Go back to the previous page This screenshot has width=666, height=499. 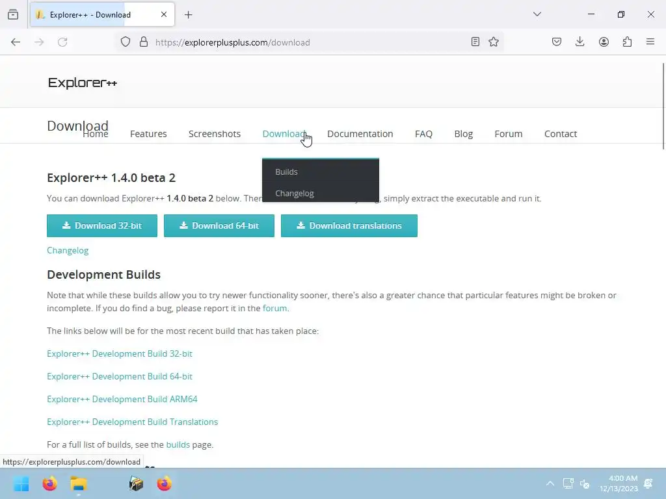point(16,42)
